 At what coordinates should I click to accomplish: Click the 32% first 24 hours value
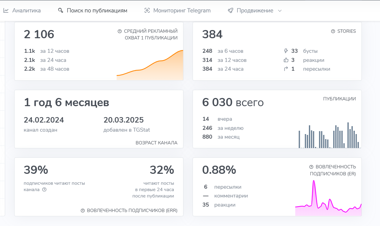click(162, 170)
